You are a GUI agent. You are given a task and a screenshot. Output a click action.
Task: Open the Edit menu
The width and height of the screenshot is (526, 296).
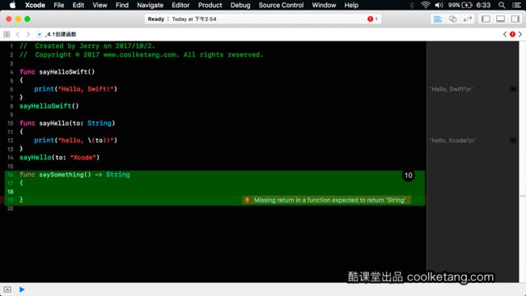click(x=78, y=5)
